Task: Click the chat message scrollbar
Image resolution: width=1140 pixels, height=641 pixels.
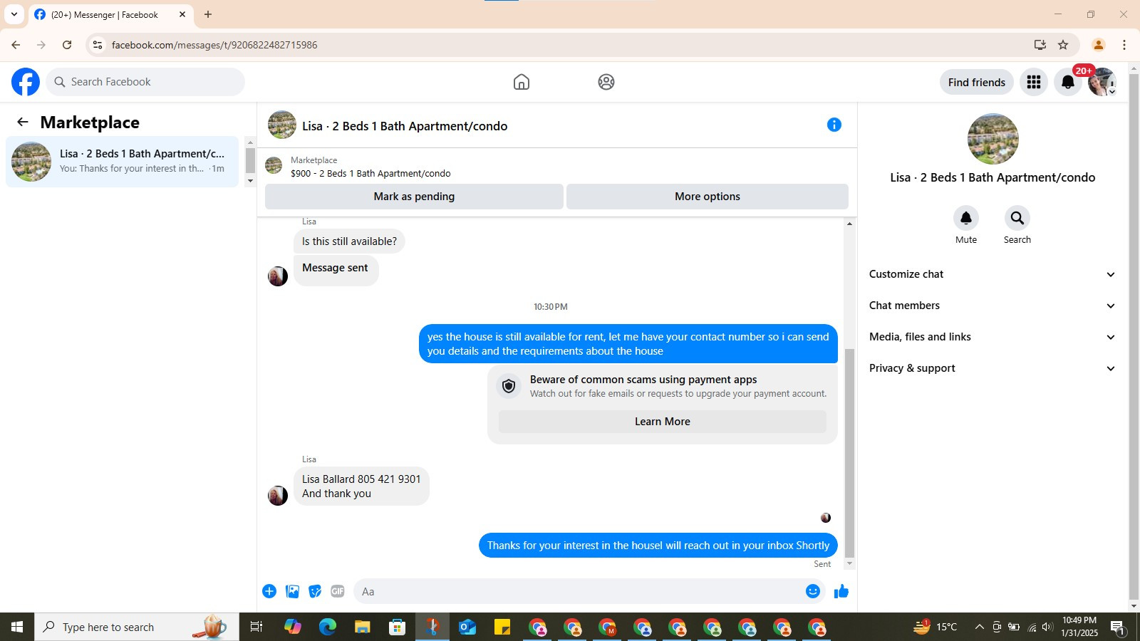Action: tap(849, 453)
